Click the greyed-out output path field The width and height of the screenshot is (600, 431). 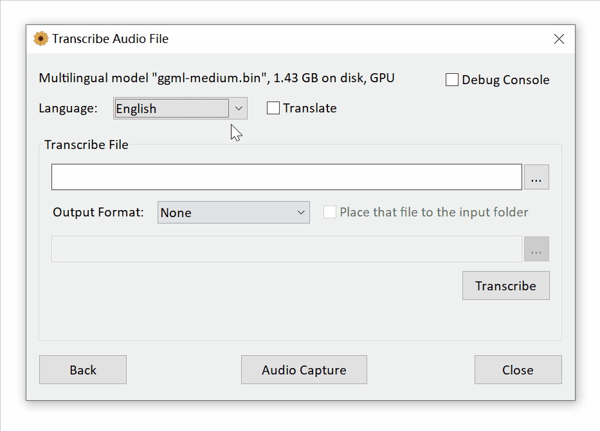(286, 249)
